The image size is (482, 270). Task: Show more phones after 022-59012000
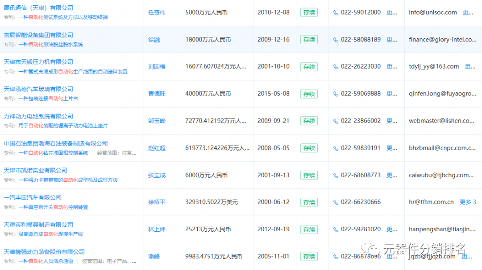click(392, 12)
